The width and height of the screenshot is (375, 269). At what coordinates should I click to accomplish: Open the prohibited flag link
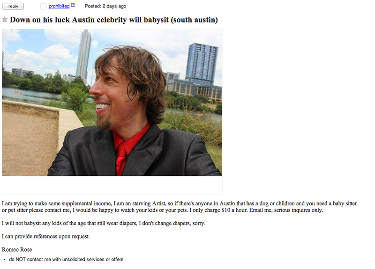[59, 6]
